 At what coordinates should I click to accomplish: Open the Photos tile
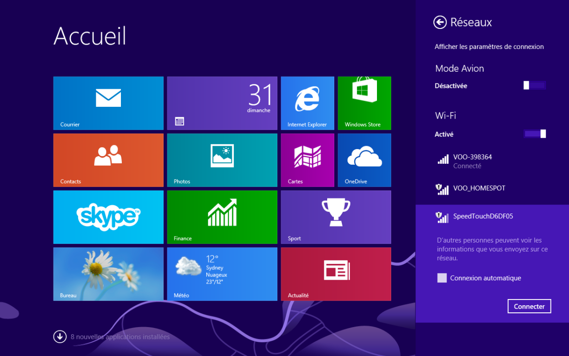(222, 160)
